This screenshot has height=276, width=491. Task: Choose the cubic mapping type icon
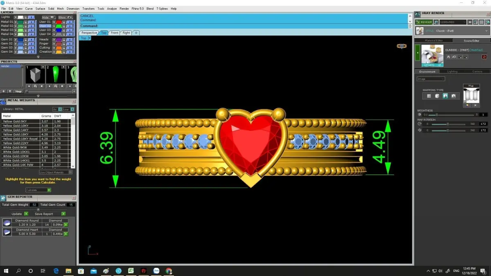click(x=437, y=96)
